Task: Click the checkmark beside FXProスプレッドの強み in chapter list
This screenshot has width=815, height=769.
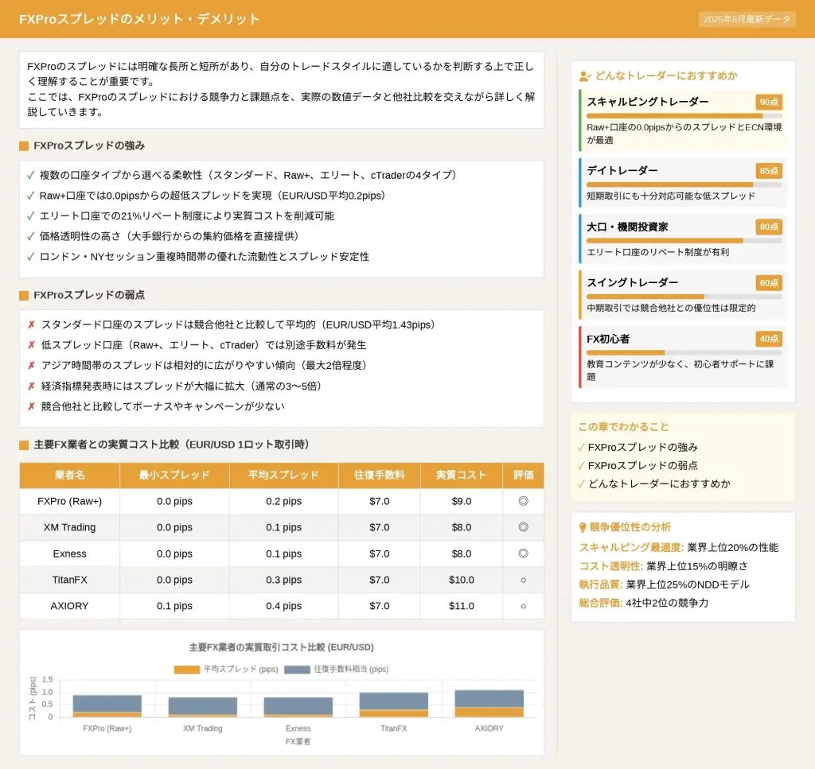Action: (582, 448)
